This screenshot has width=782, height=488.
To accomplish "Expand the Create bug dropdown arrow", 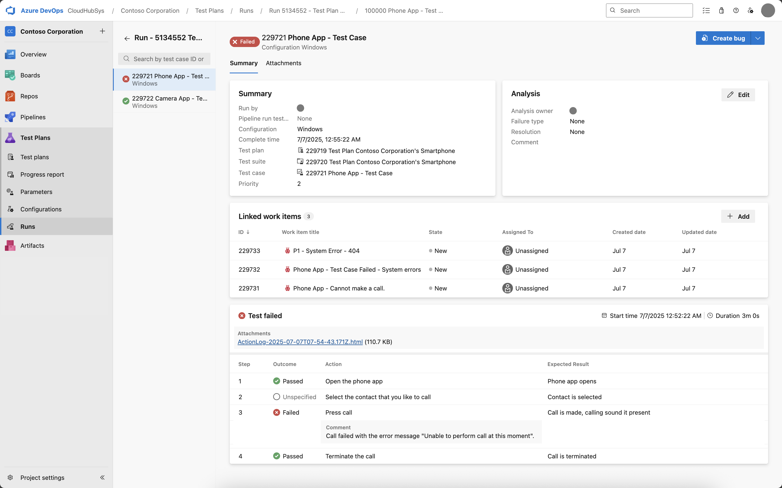I will pyautogui.click(x=758, y=38).
